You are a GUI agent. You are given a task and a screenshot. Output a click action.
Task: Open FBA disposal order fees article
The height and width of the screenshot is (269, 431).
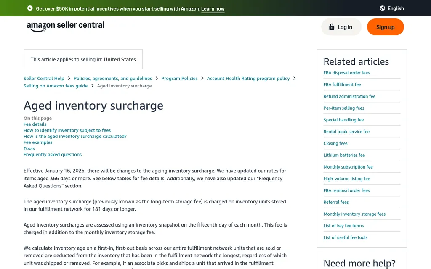pos(346,73)
